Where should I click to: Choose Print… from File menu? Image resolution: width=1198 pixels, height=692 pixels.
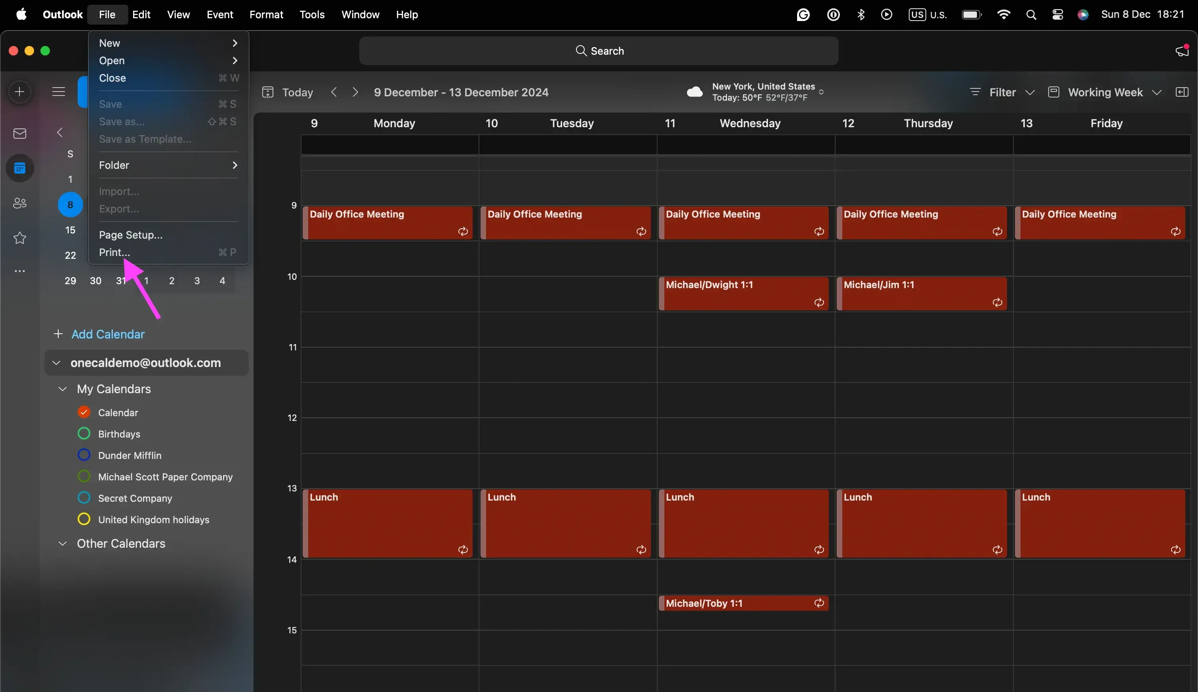[114, 252]
